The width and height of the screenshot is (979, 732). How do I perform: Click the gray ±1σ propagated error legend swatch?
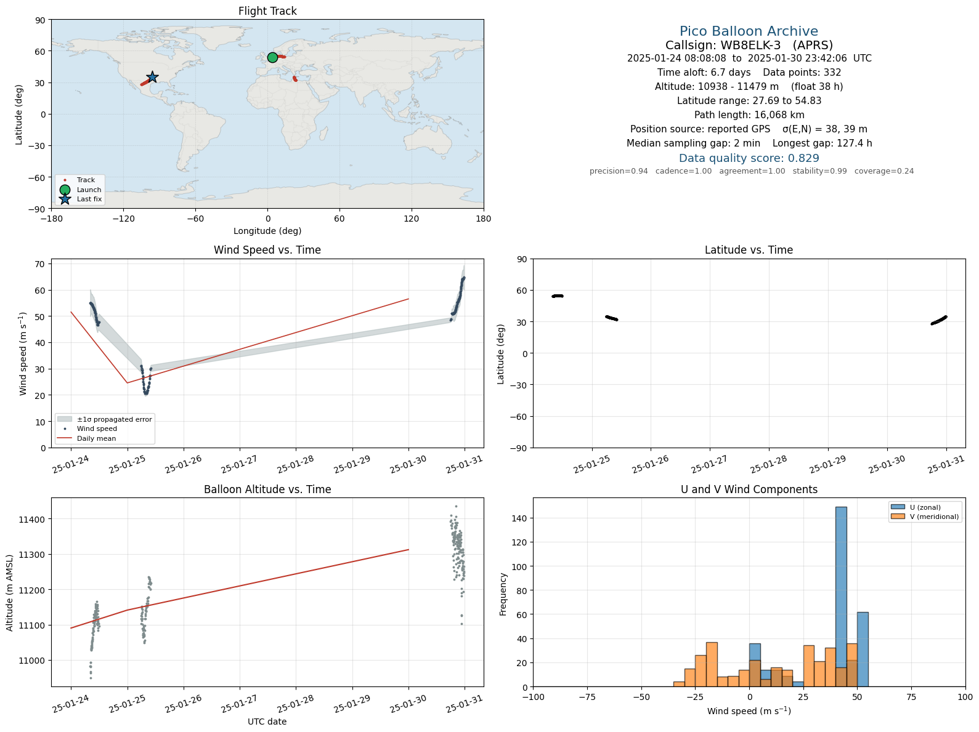coord(65,419)
